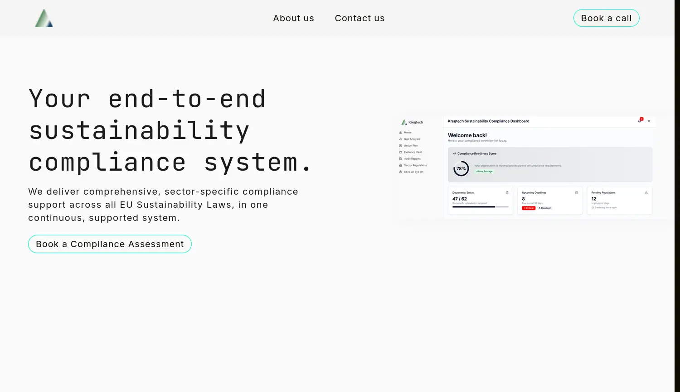
Task: Go to Contact us in navigation
Action: [359, 18]
